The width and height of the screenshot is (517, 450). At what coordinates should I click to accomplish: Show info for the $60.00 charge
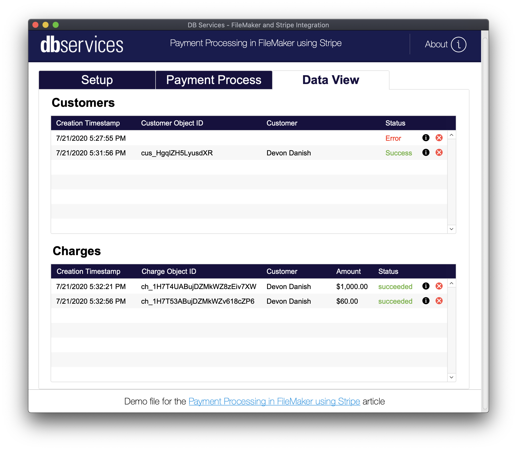(x=426, y=301)
